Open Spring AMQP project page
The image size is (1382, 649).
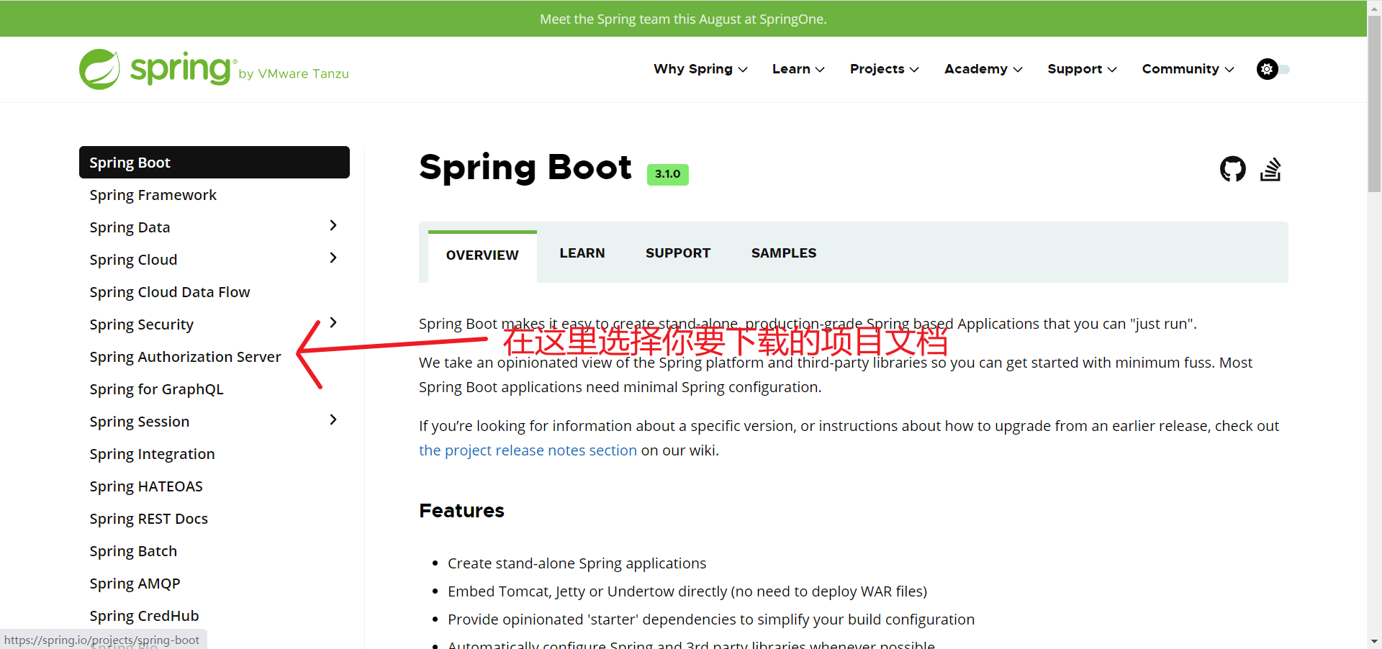(x=135, y=584)
